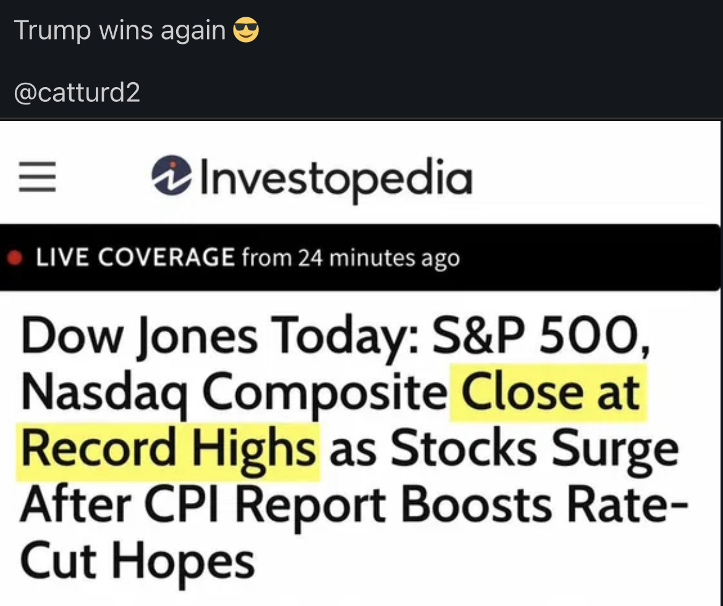Image resolution: width=723 pixels, height=606 pixels.
Task: Click the "24 minutes ago" timestamp
Action: 379,258
